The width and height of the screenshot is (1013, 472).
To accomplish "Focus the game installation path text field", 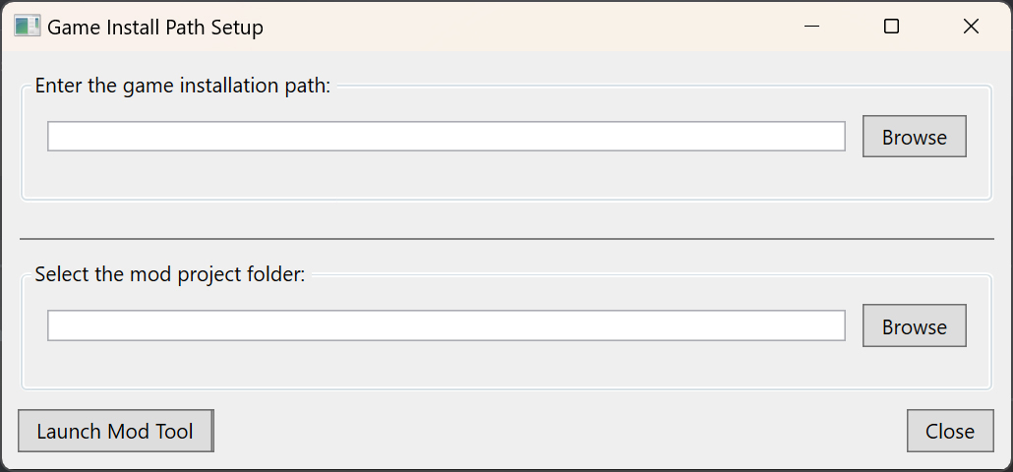I will 447,137.
